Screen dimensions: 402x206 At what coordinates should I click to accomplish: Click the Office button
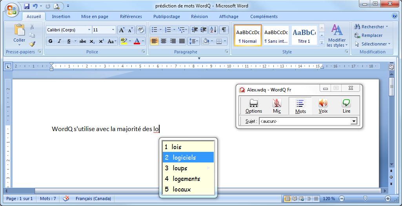(x=11, y=10)
